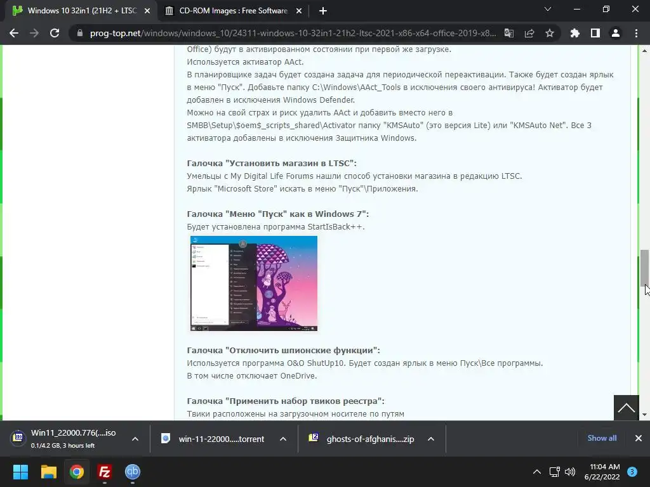650x487 pixels.
Task: Click the scrollbar up arrow
Action: point(644,51)
